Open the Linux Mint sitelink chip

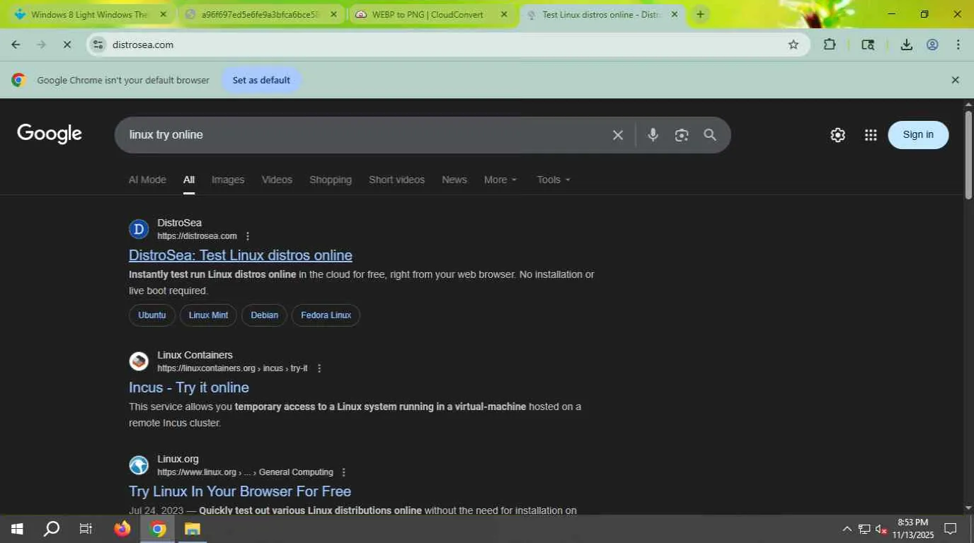click(x=208, y=315)
